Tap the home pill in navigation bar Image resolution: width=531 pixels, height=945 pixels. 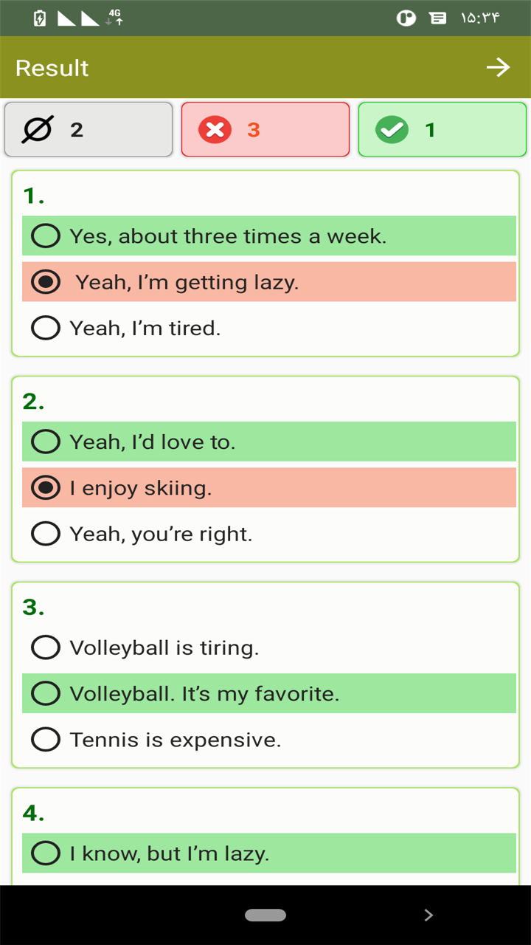point(265,915)
